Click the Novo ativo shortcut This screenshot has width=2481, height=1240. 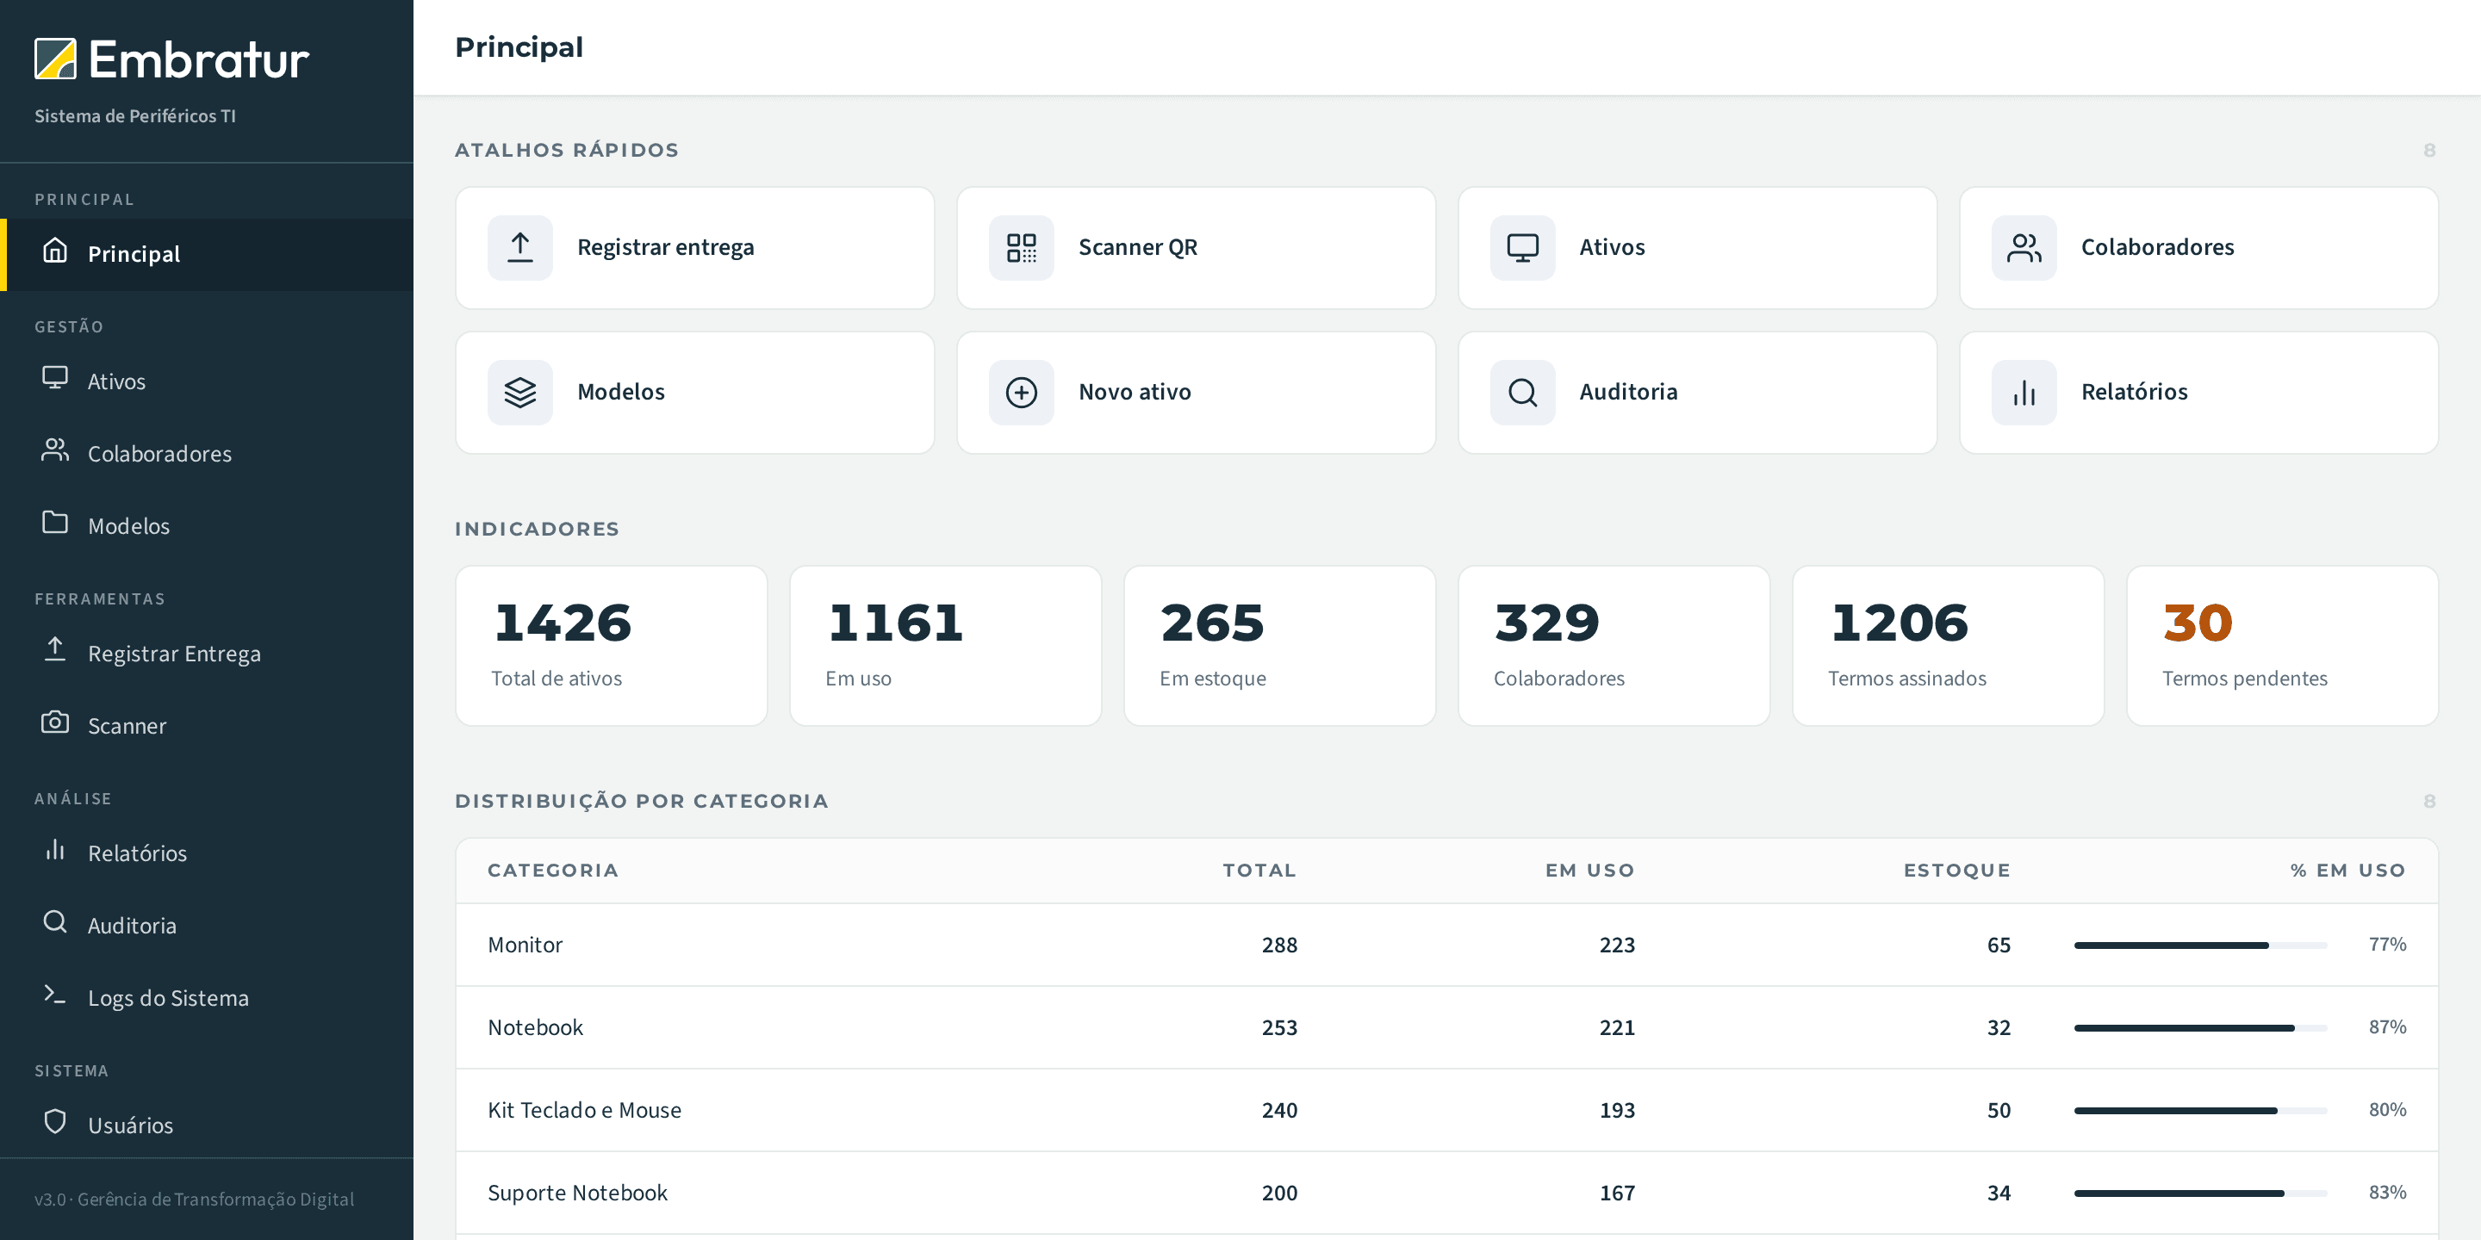tap(1195, 392)
